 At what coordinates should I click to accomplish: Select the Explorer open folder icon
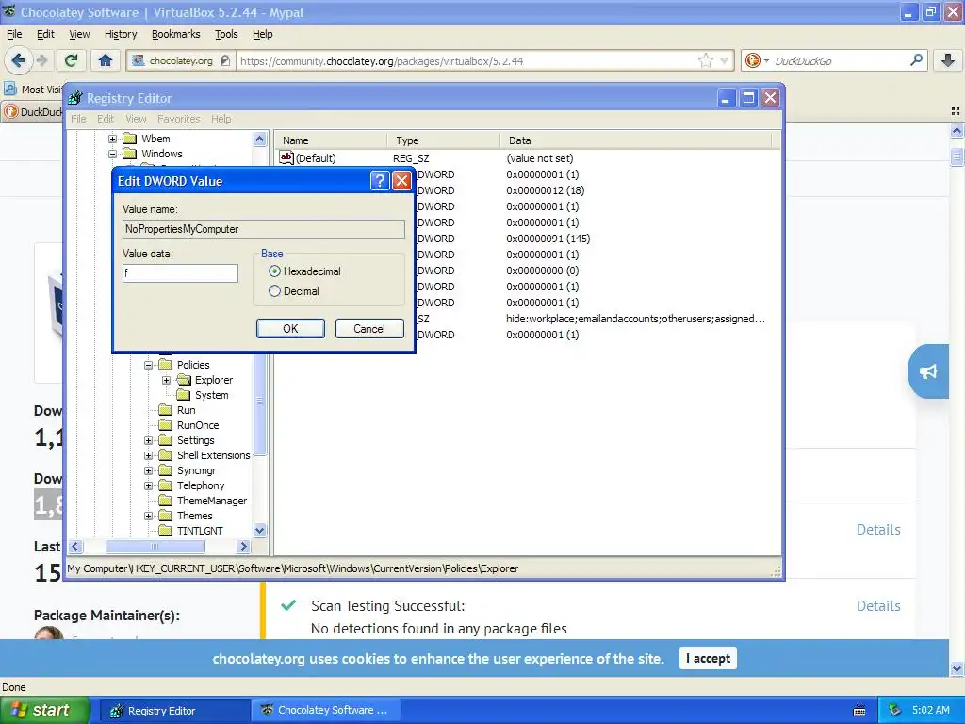[184, 380]
